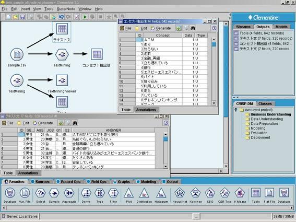
Task: Add a Database source node from palette
Action: [10, 193]
